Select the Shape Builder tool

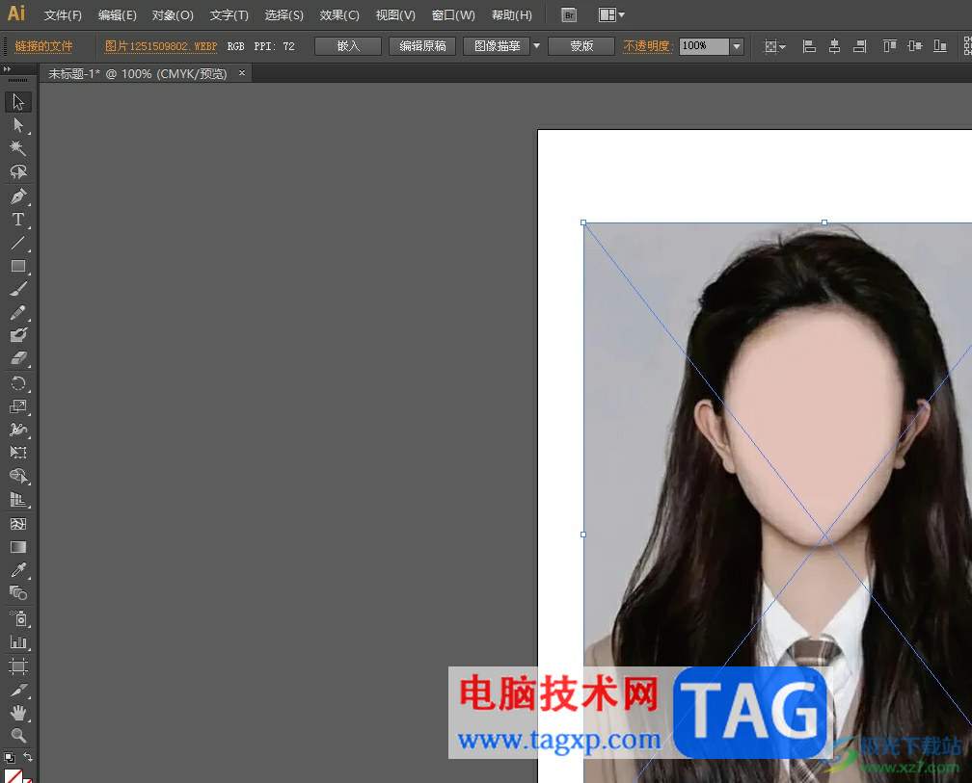tap(18, 476)
